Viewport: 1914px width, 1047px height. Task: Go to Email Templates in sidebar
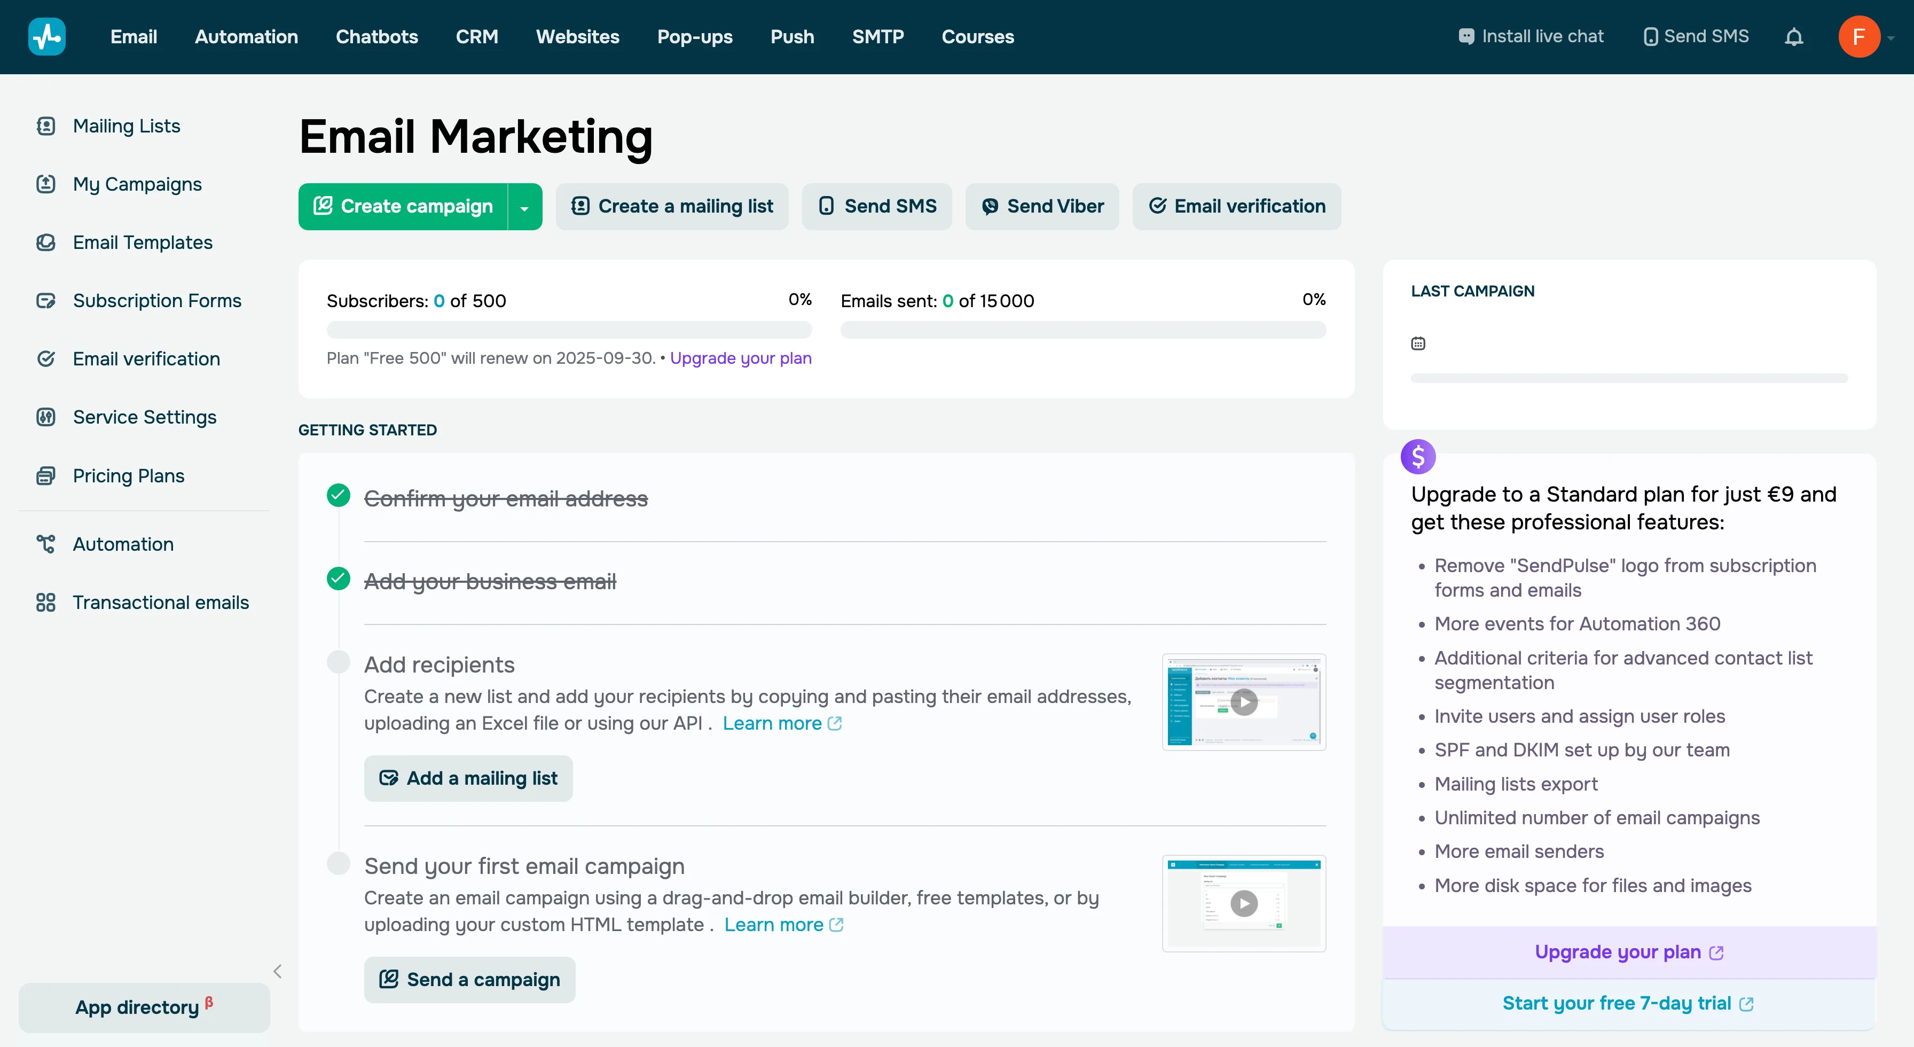point(143,242)
